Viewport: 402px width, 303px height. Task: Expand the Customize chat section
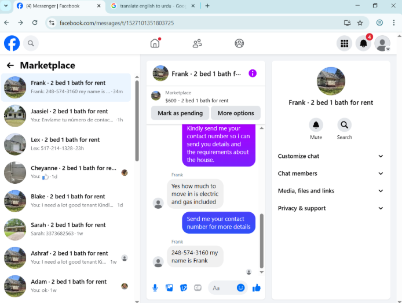point(331,156)
